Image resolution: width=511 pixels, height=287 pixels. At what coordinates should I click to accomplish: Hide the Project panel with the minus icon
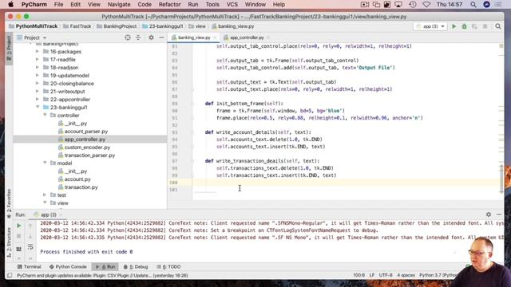point(161,37)
